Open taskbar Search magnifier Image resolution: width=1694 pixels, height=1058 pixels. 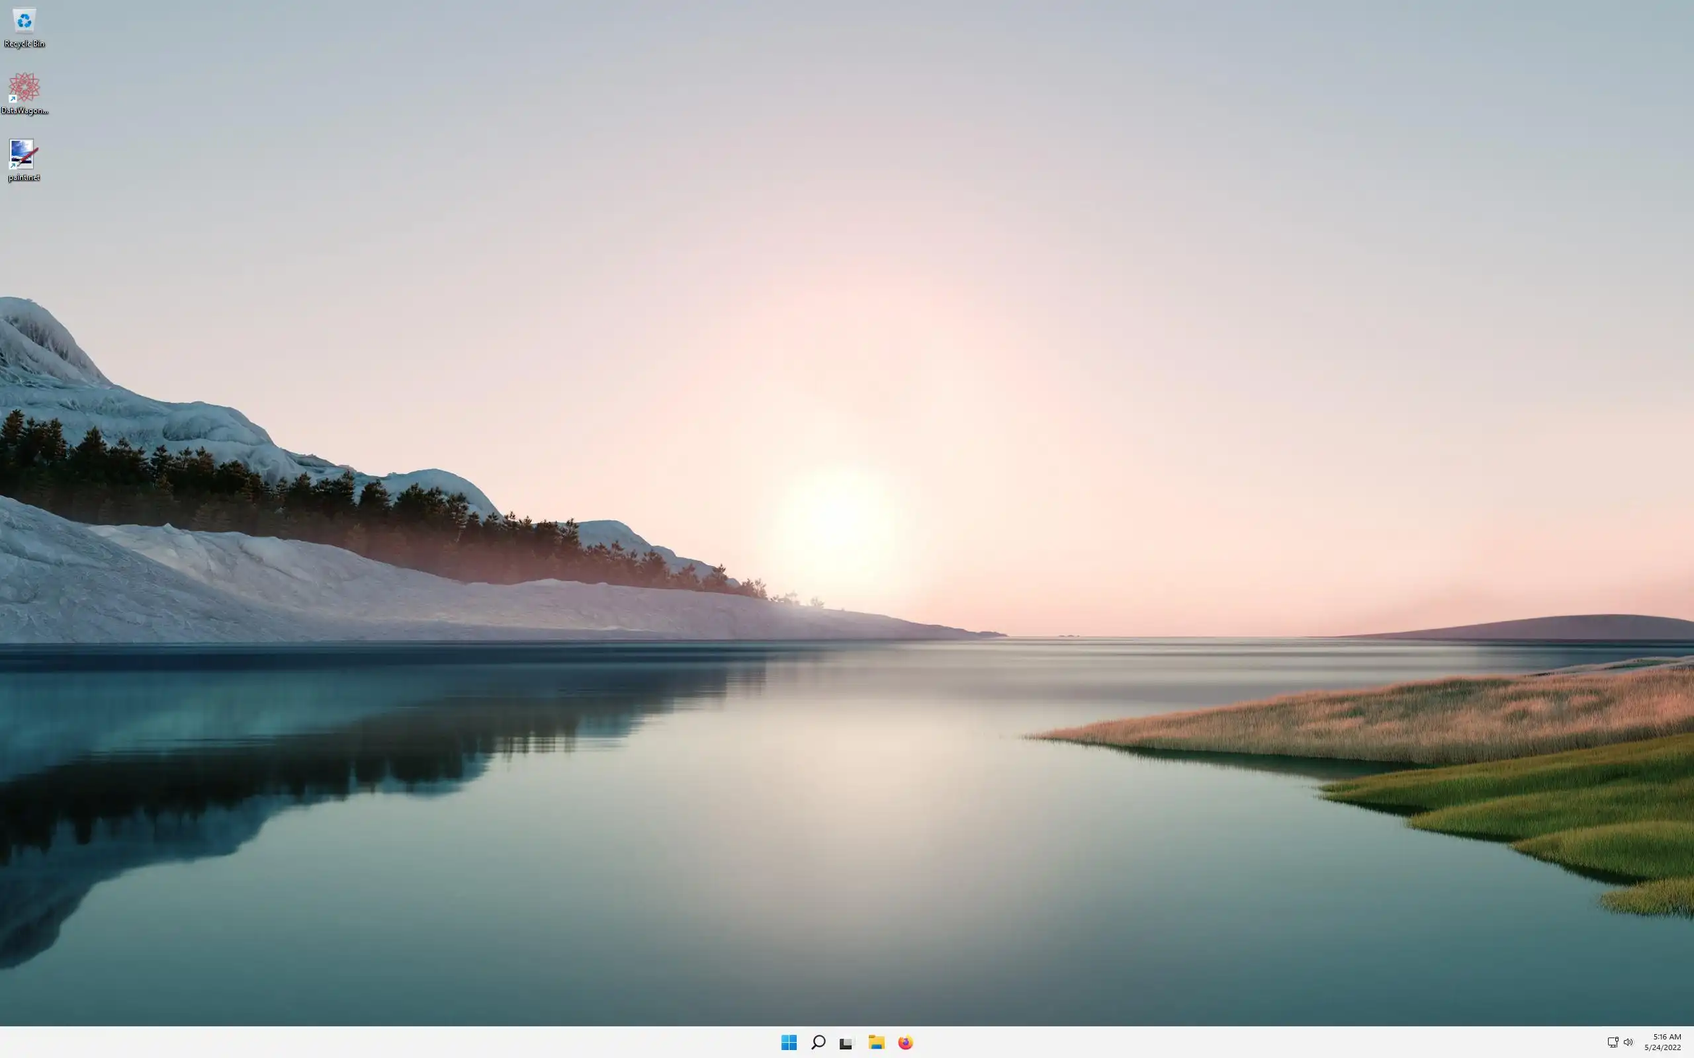(x=818, y=1042)
